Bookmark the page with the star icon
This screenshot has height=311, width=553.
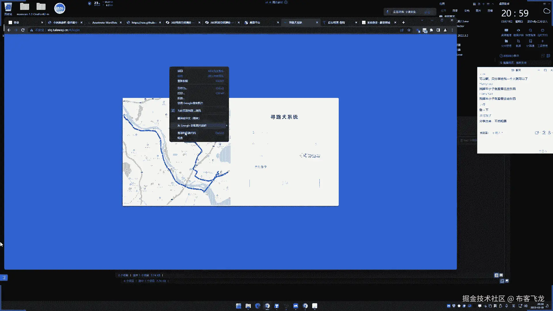click(x=409, y=30)
